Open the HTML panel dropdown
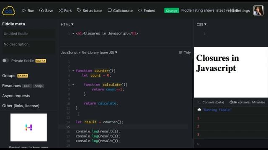268x150 pixels. tap(67, 25)
